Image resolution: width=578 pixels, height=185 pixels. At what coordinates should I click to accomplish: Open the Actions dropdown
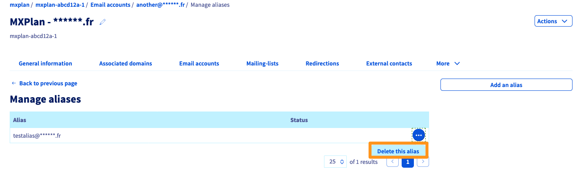[x=553, y=21]
